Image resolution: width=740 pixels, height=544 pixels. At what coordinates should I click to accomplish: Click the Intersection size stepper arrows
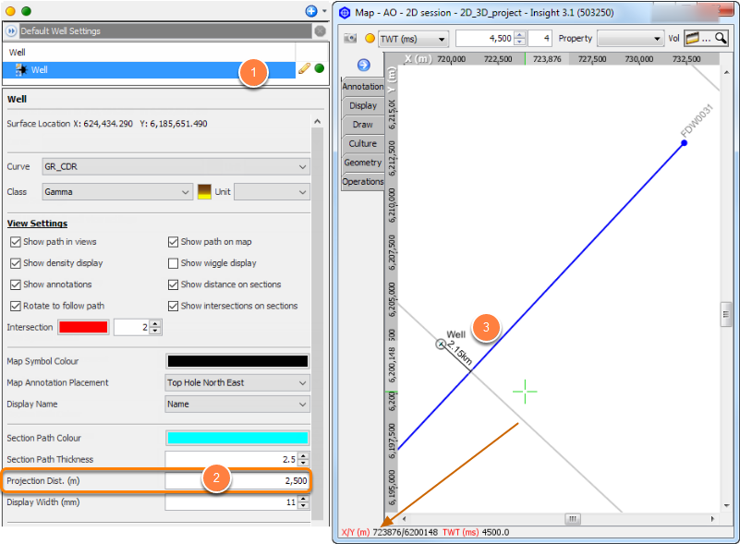point(155,327)
